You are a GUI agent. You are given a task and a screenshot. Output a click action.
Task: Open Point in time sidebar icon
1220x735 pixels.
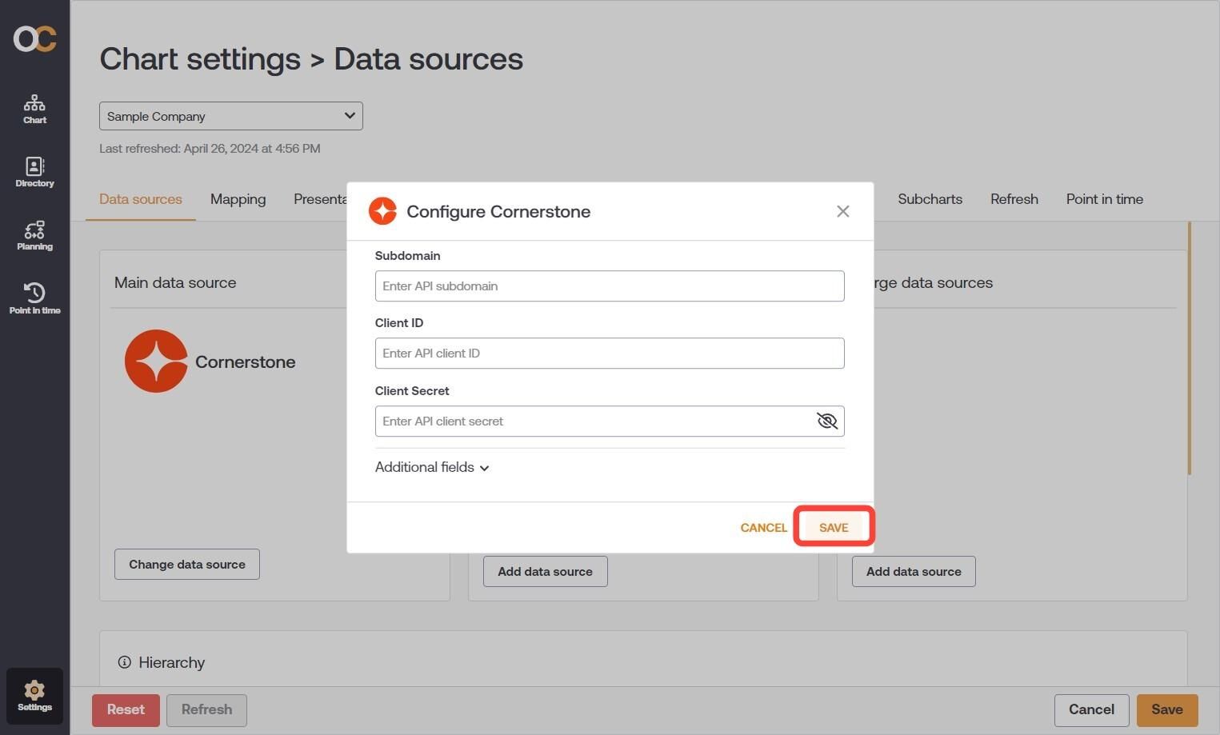tap(34, 298)
